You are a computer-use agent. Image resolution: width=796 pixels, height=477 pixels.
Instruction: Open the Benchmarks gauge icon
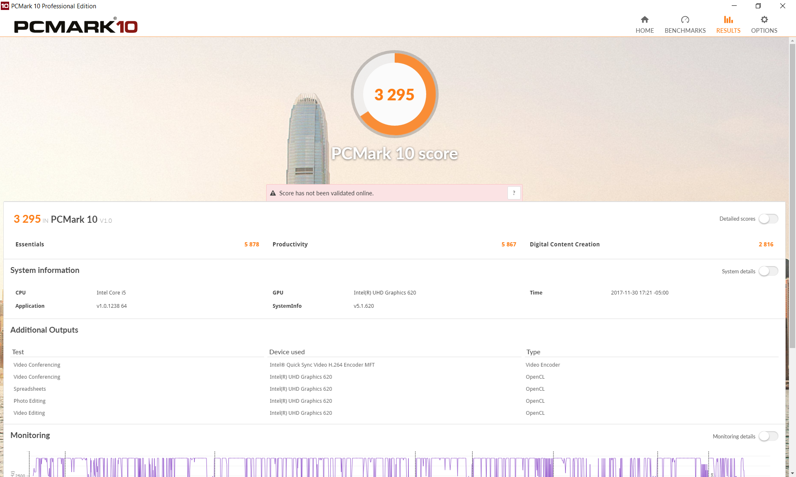tap(685, 20)
